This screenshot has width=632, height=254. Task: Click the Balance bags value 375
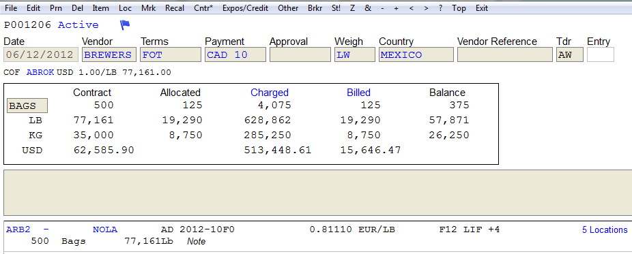pyautogui.click(x=459, y=106)
